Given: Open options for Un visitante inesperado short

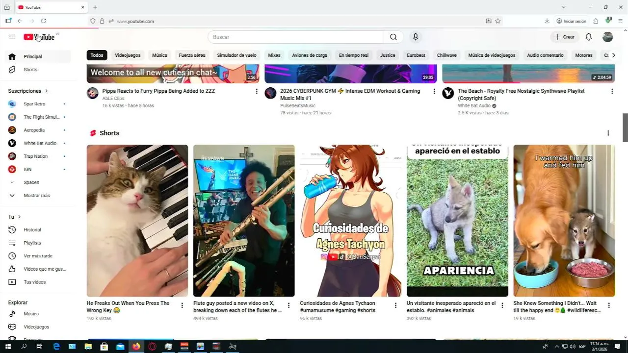Looking at the screenshot, I should (502, 305).
